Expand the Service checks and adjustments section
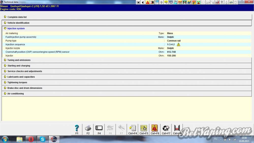254x143 pixels. (127, 71)
